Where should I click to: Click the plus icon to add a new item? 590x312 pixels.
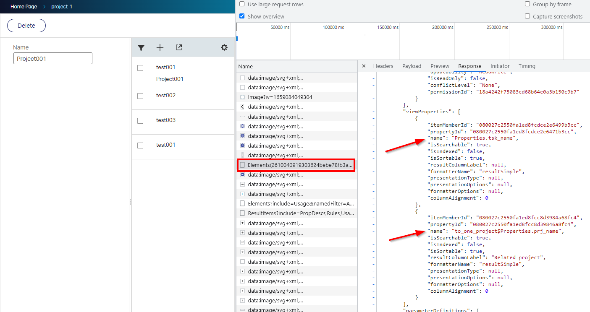point(160,47)
